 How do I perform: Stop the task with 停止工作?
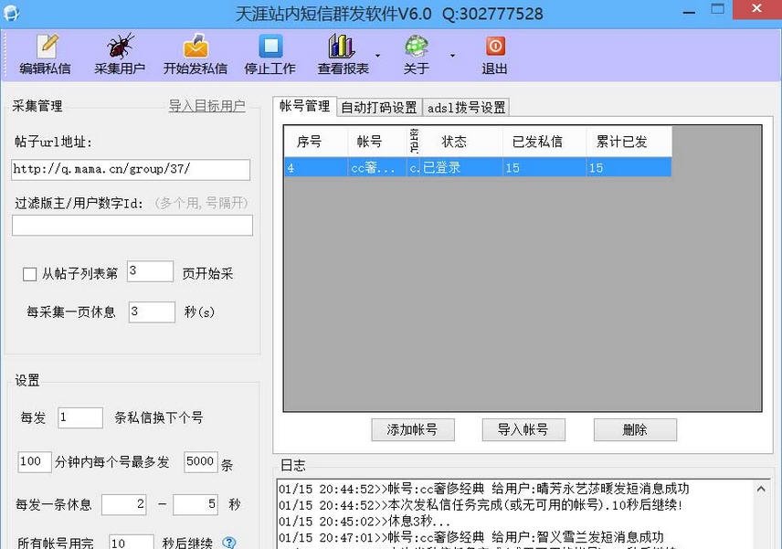269,55
